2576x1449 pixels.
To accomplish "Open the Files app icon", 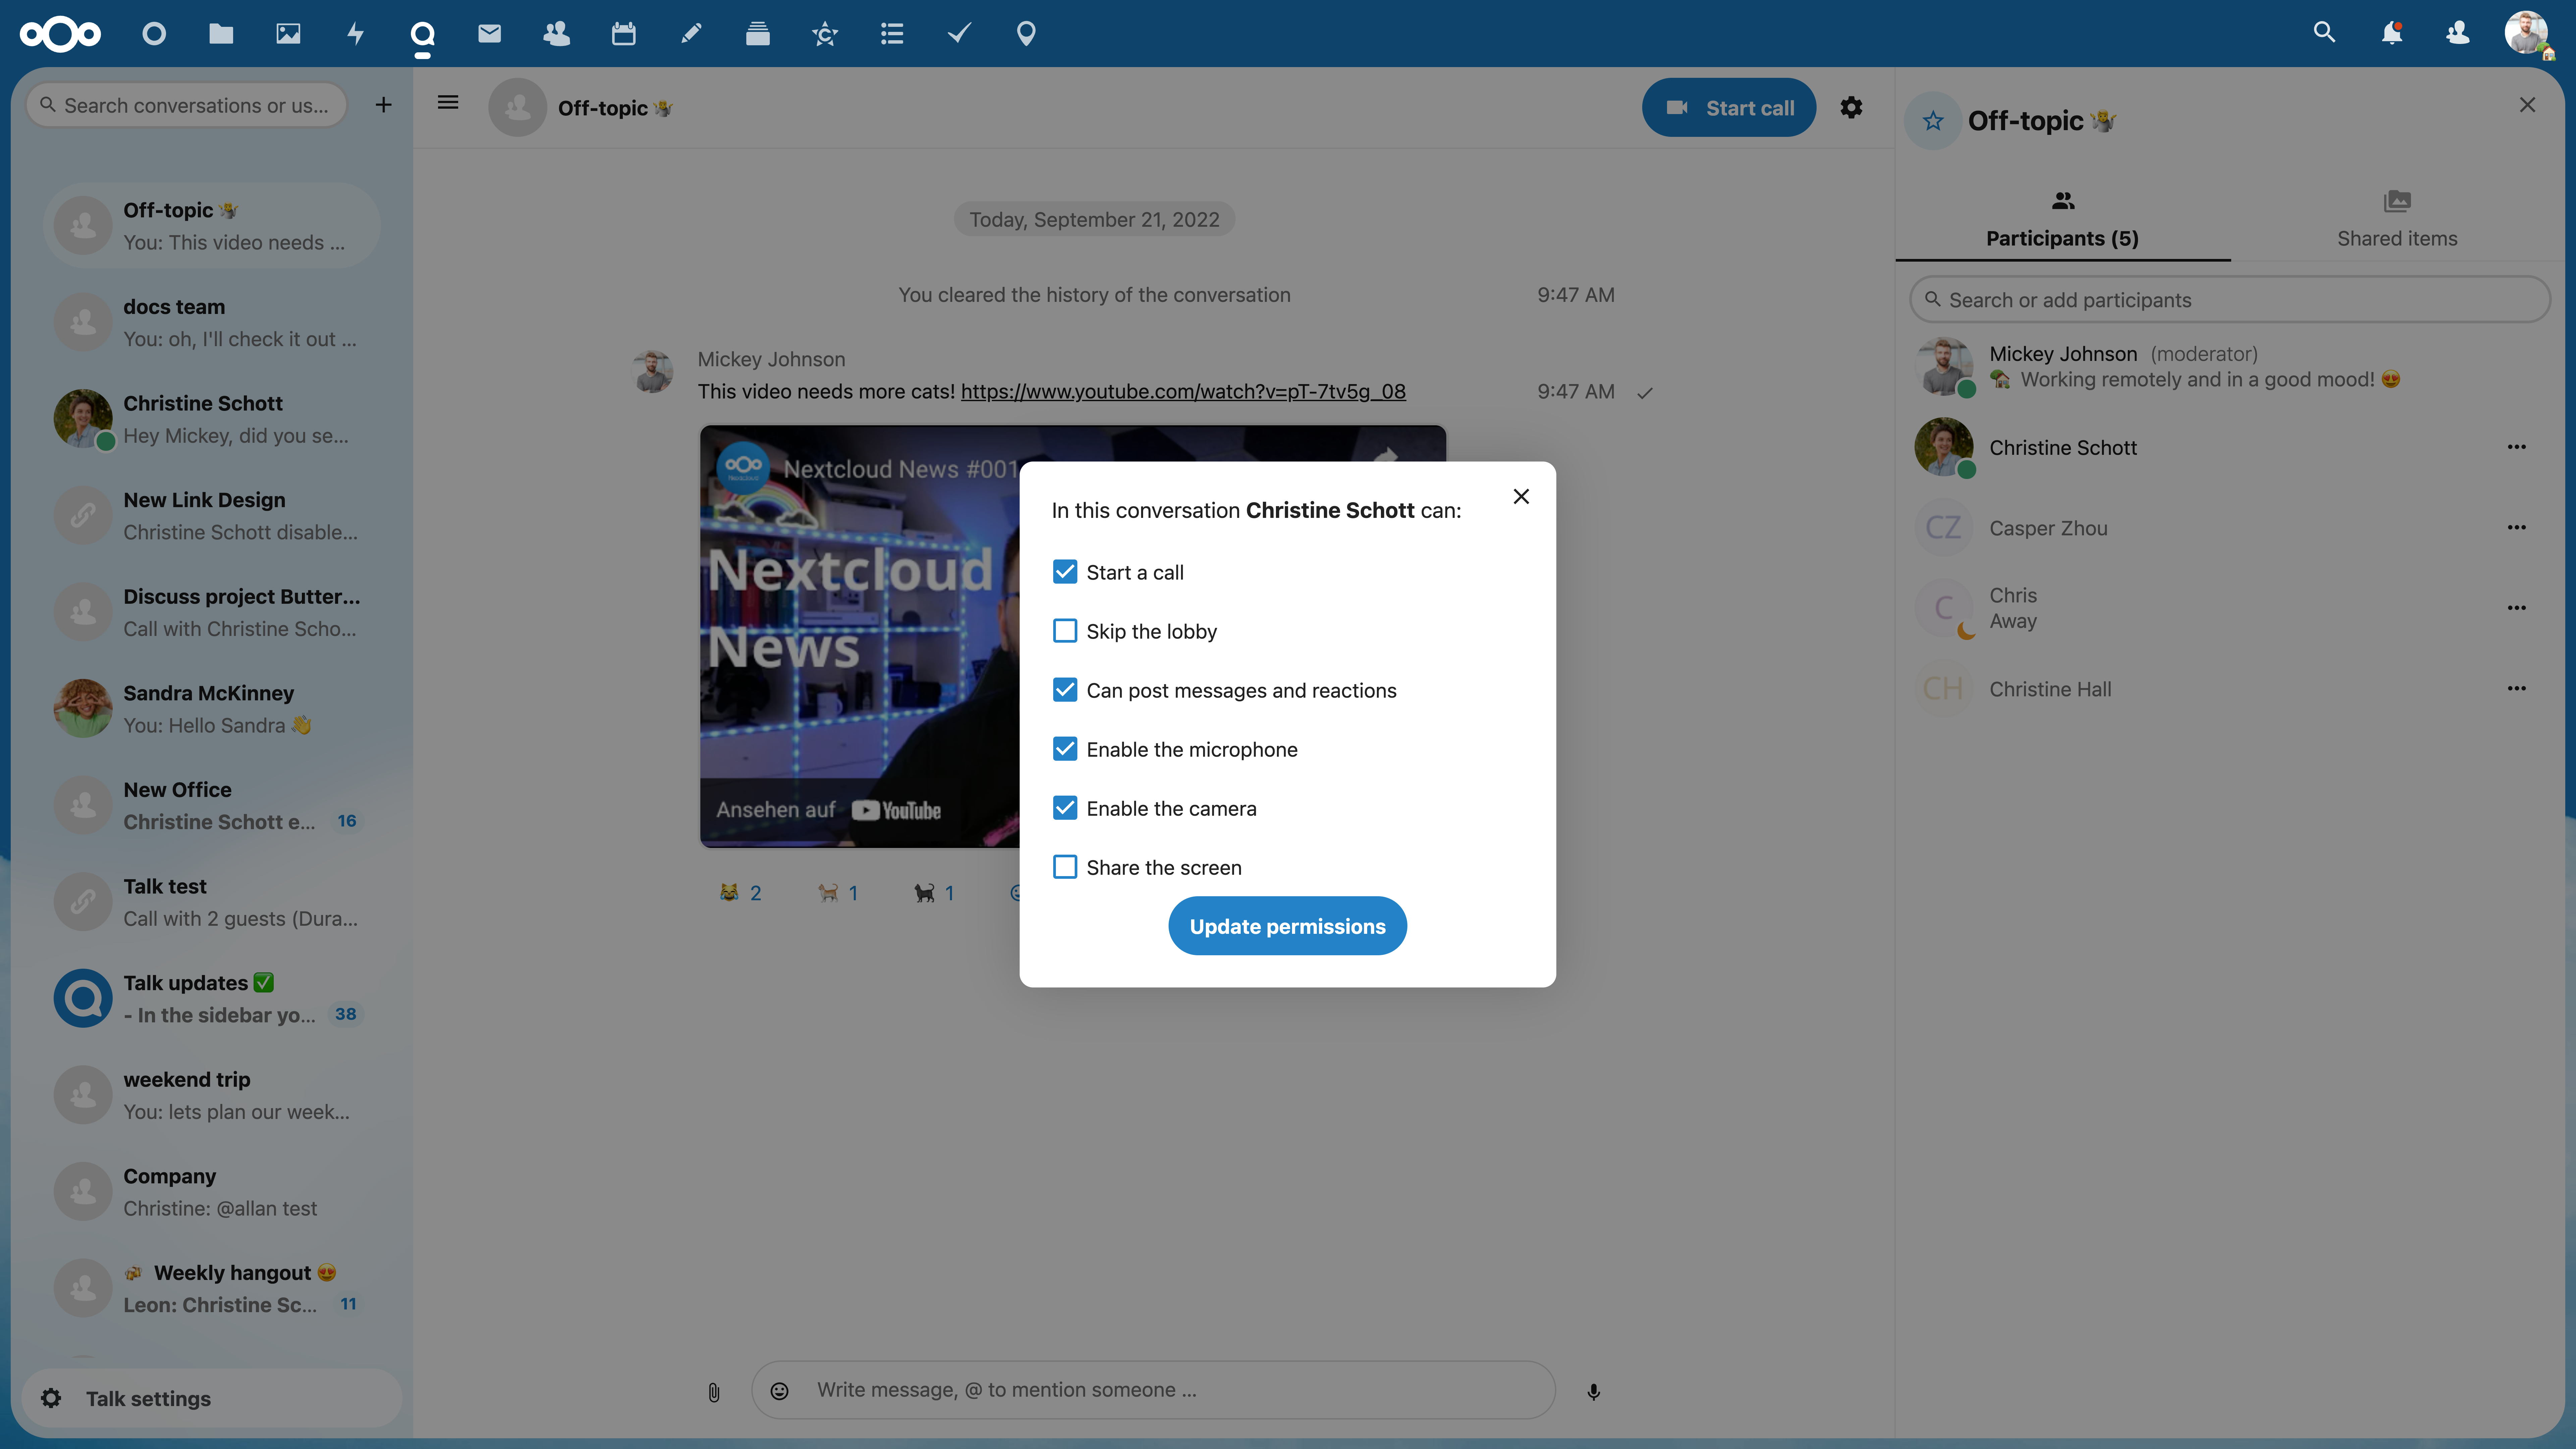I will [x=221, y=34].
